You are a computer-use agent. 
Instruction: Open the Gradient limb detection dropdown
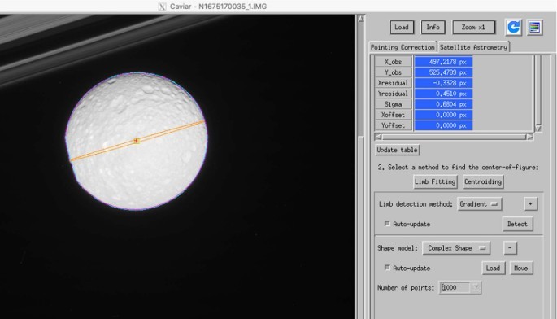pyautogui.click(x=479, y=204)
